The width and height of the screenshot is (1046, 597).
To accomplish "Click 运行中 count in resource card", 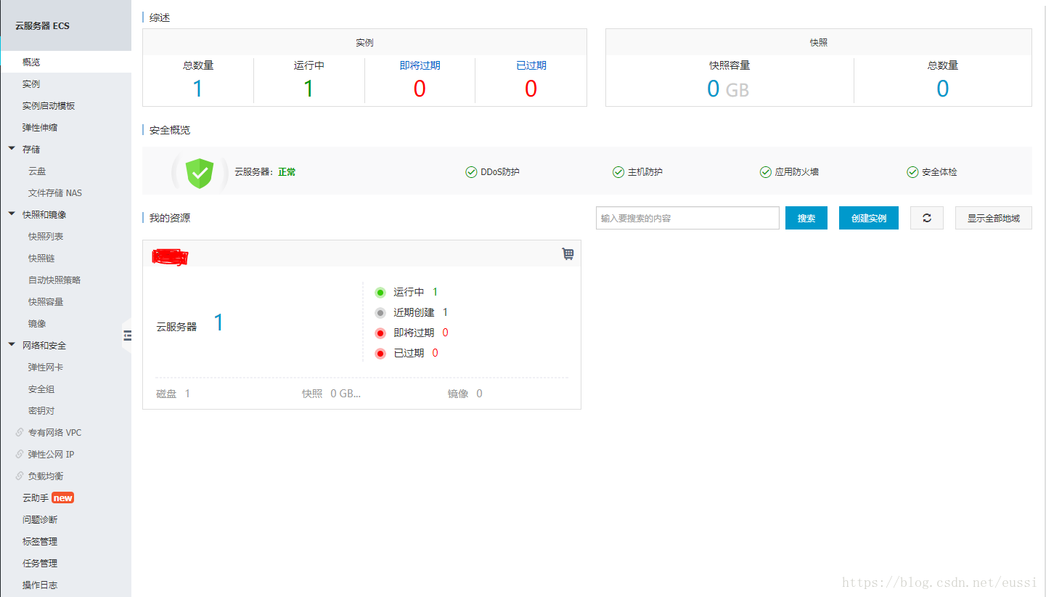I will click(x=436, y=292).
